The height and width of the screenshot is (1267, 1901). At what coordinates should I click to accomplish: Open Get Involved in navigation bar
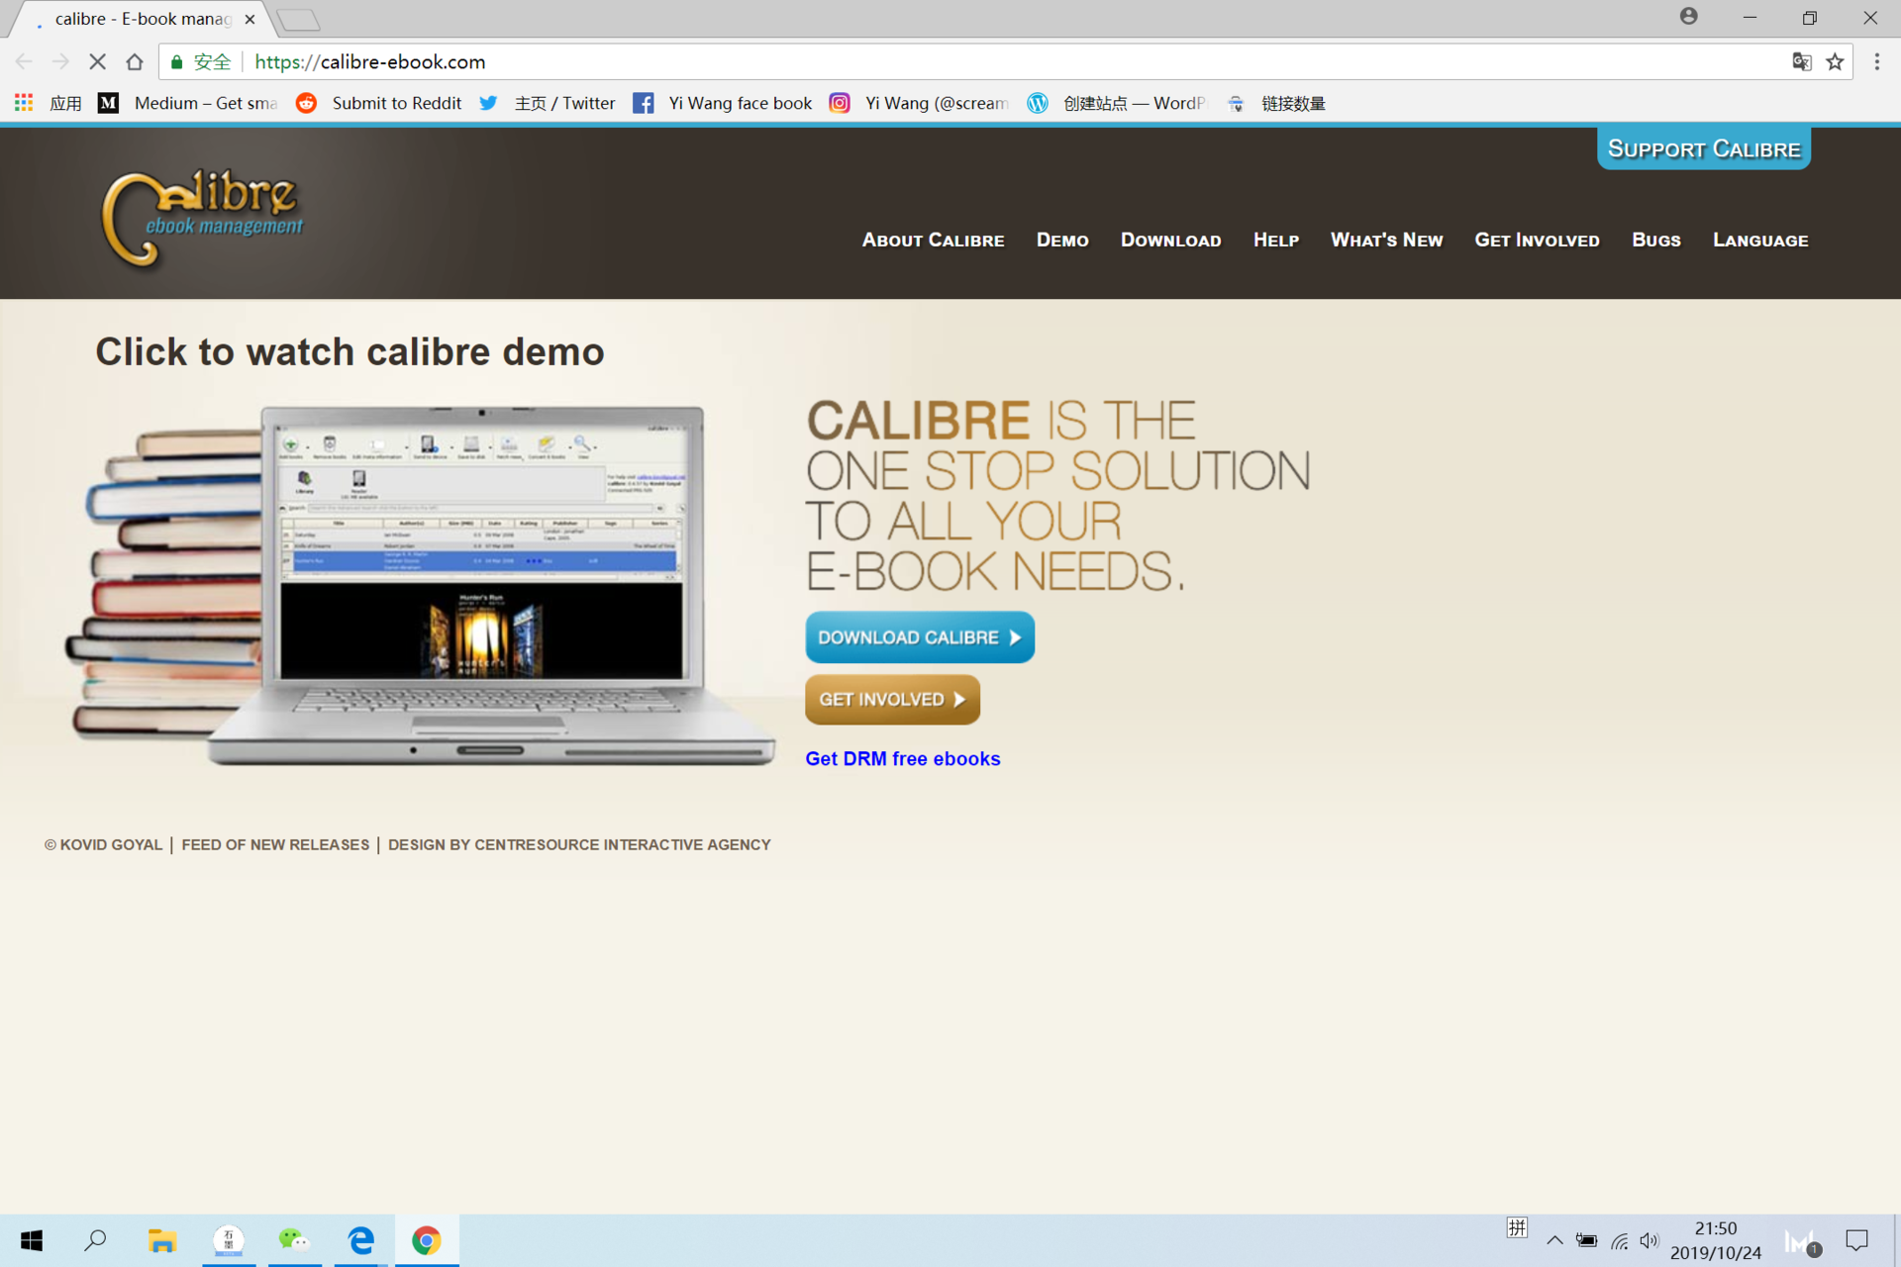pos(1537,240)
